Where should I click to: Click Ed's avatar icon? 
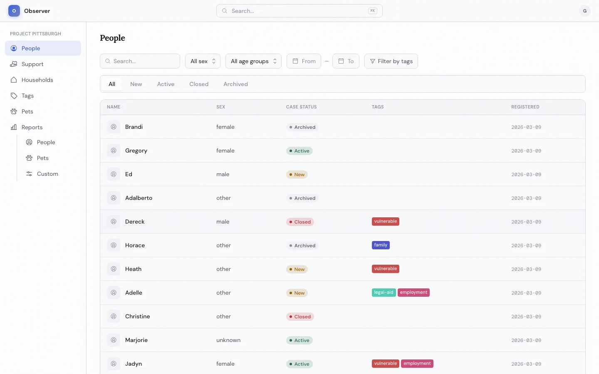(114, 174)
